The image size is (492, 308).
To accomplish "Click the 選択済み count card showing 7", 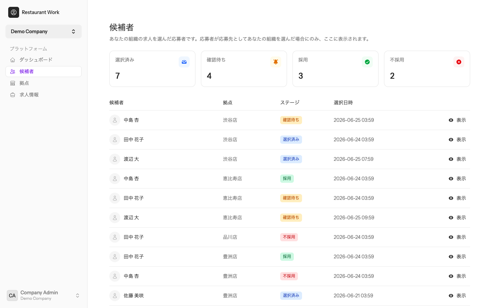I will pos(152,69).
